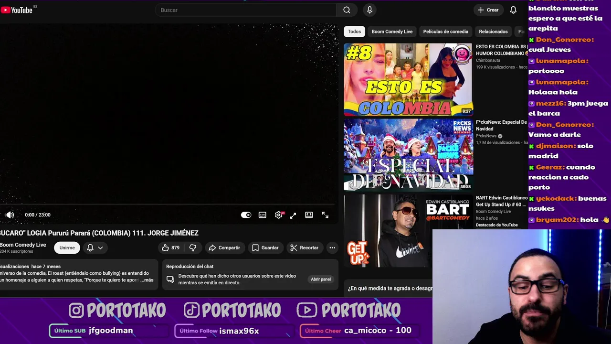Image resolution: width=611 pixels, height=344 pixels.
Task: Click Don_Gonorreo saying cual Jueves
Action: [x=565, y=40]
